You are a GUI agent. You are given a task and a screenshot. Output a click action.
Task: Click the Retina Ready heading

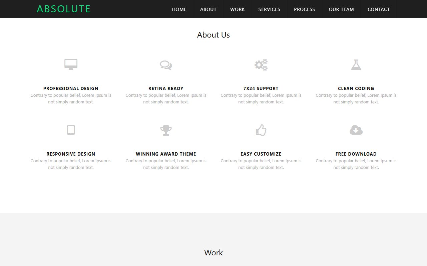[166, 88]
